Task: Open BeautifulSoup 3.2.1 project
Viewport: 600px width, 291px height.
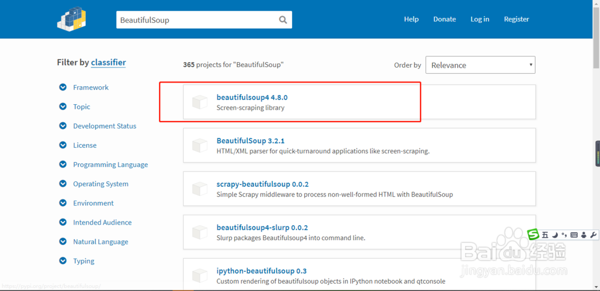Action: point(250,141)
